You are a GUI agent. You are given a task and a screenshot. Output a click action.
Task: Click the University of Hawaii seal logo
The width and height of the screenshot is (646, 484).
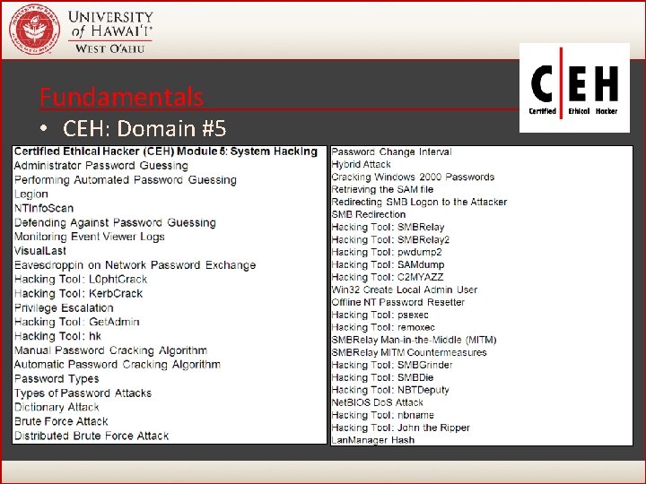coord(35,30)
